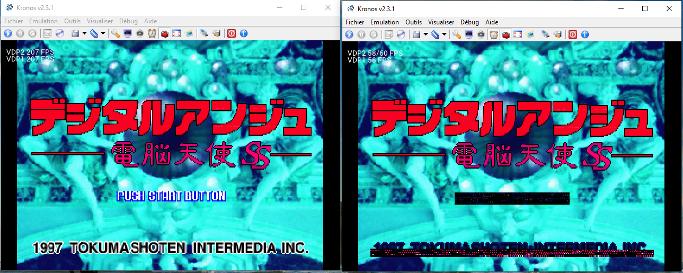Screen dimensions: 683x273
Task: Toggle sound speaker icon in right window
Action: pyautogui.click(x=481, y=34)
